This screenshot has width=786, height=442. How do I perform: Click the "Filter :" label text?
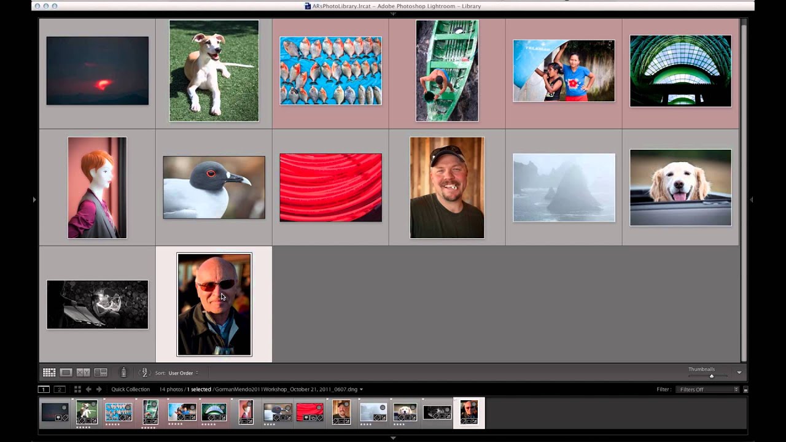(663, 389)
